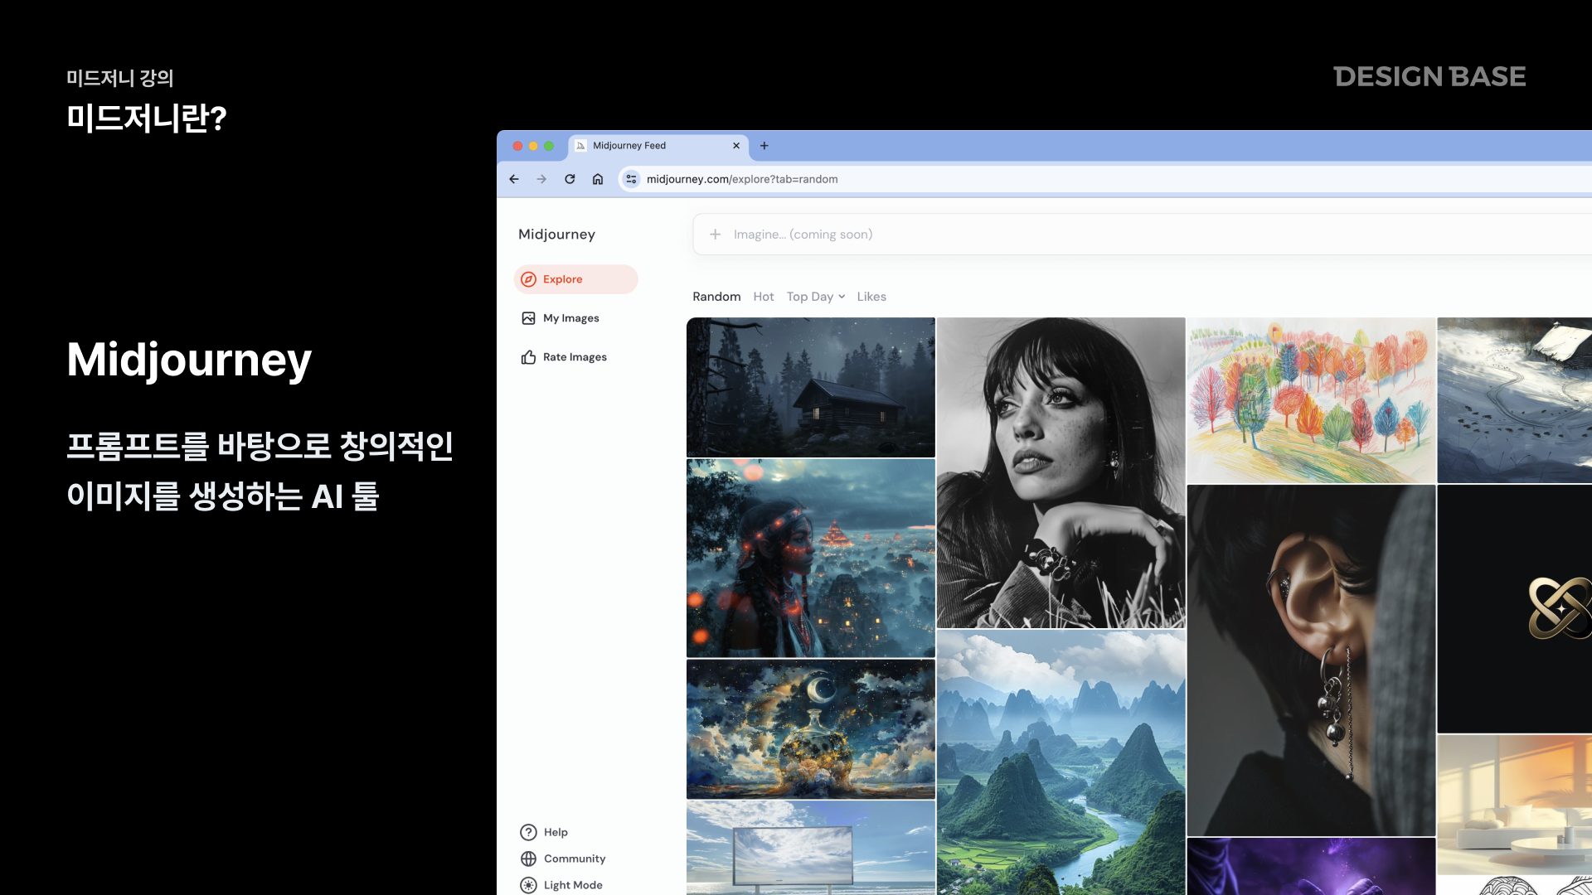
Task: Click the plus icon in Imagine bar
Action: pyautogui.click(x=716, y=235)
